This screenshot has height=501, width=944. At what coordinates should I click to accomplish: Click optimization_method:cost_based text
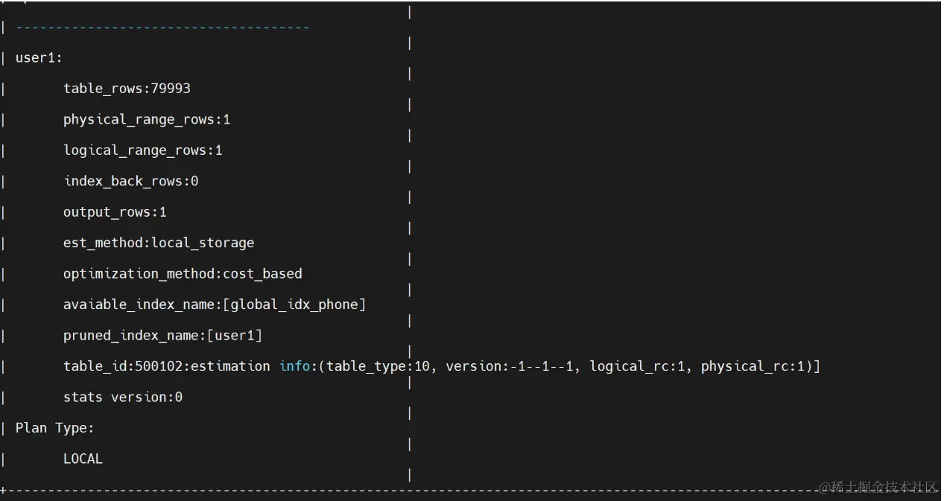(x=183, y=273)
